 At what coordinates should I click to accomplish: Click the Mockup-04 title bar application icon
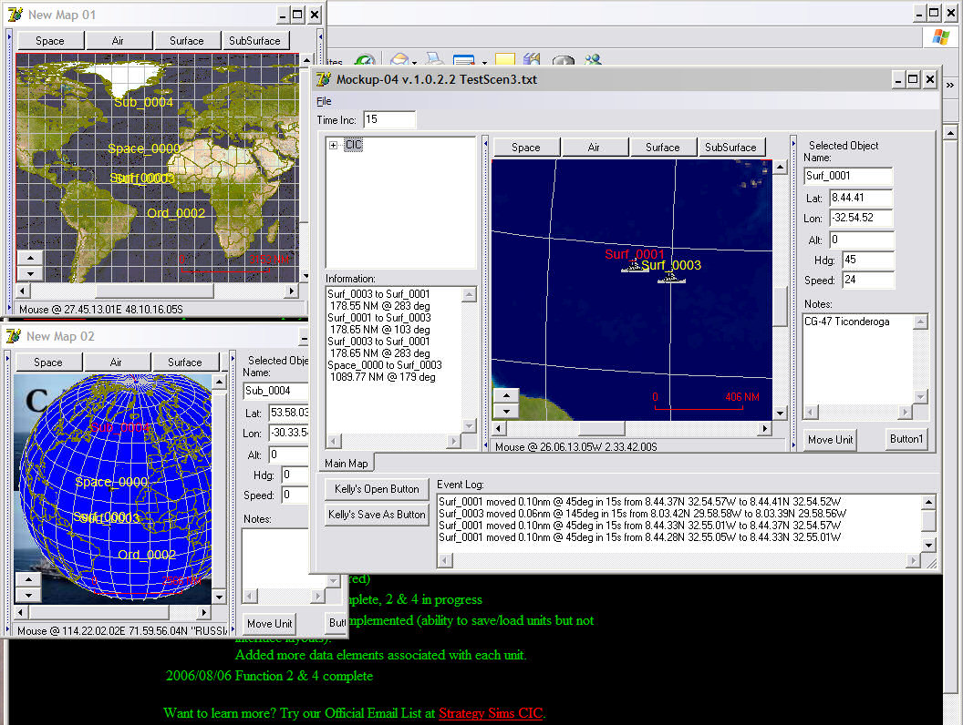(x=324, y=79)
